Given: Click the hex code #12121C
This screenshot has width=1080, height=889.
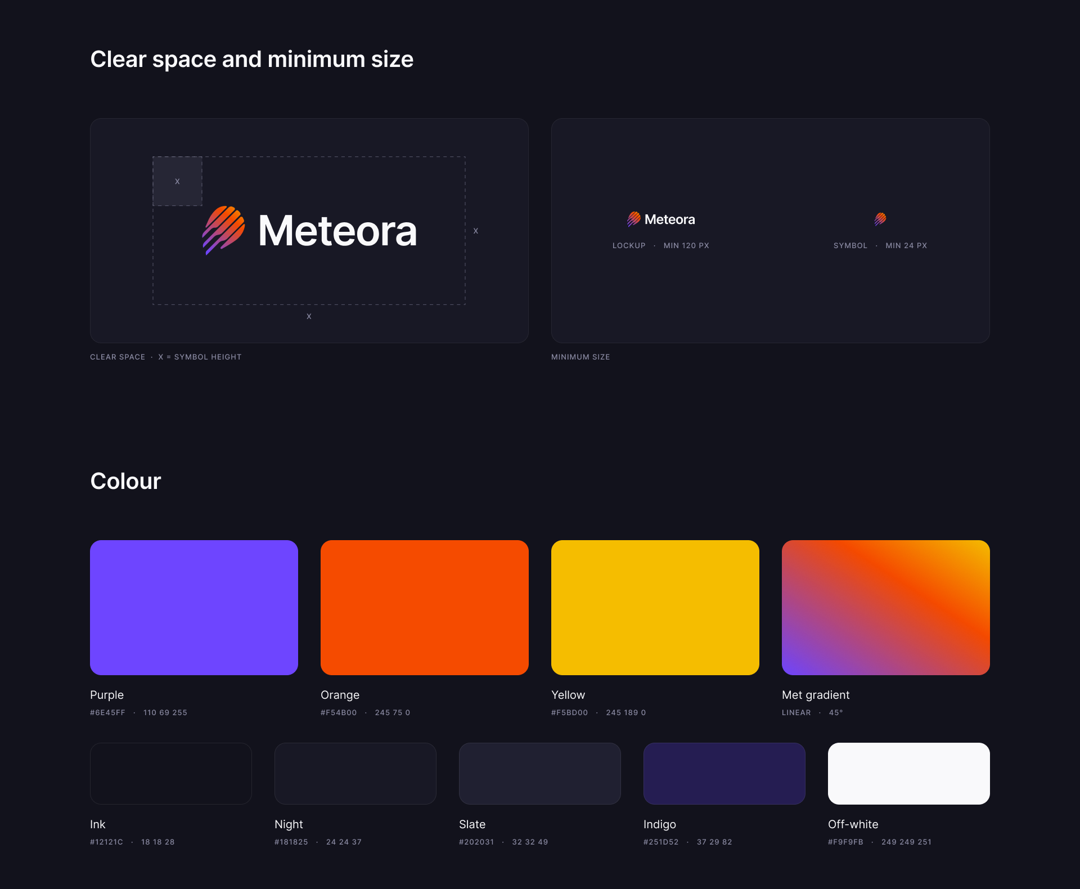Looking at the screenshot, I should pyautogui.click(x=106, y=842).
